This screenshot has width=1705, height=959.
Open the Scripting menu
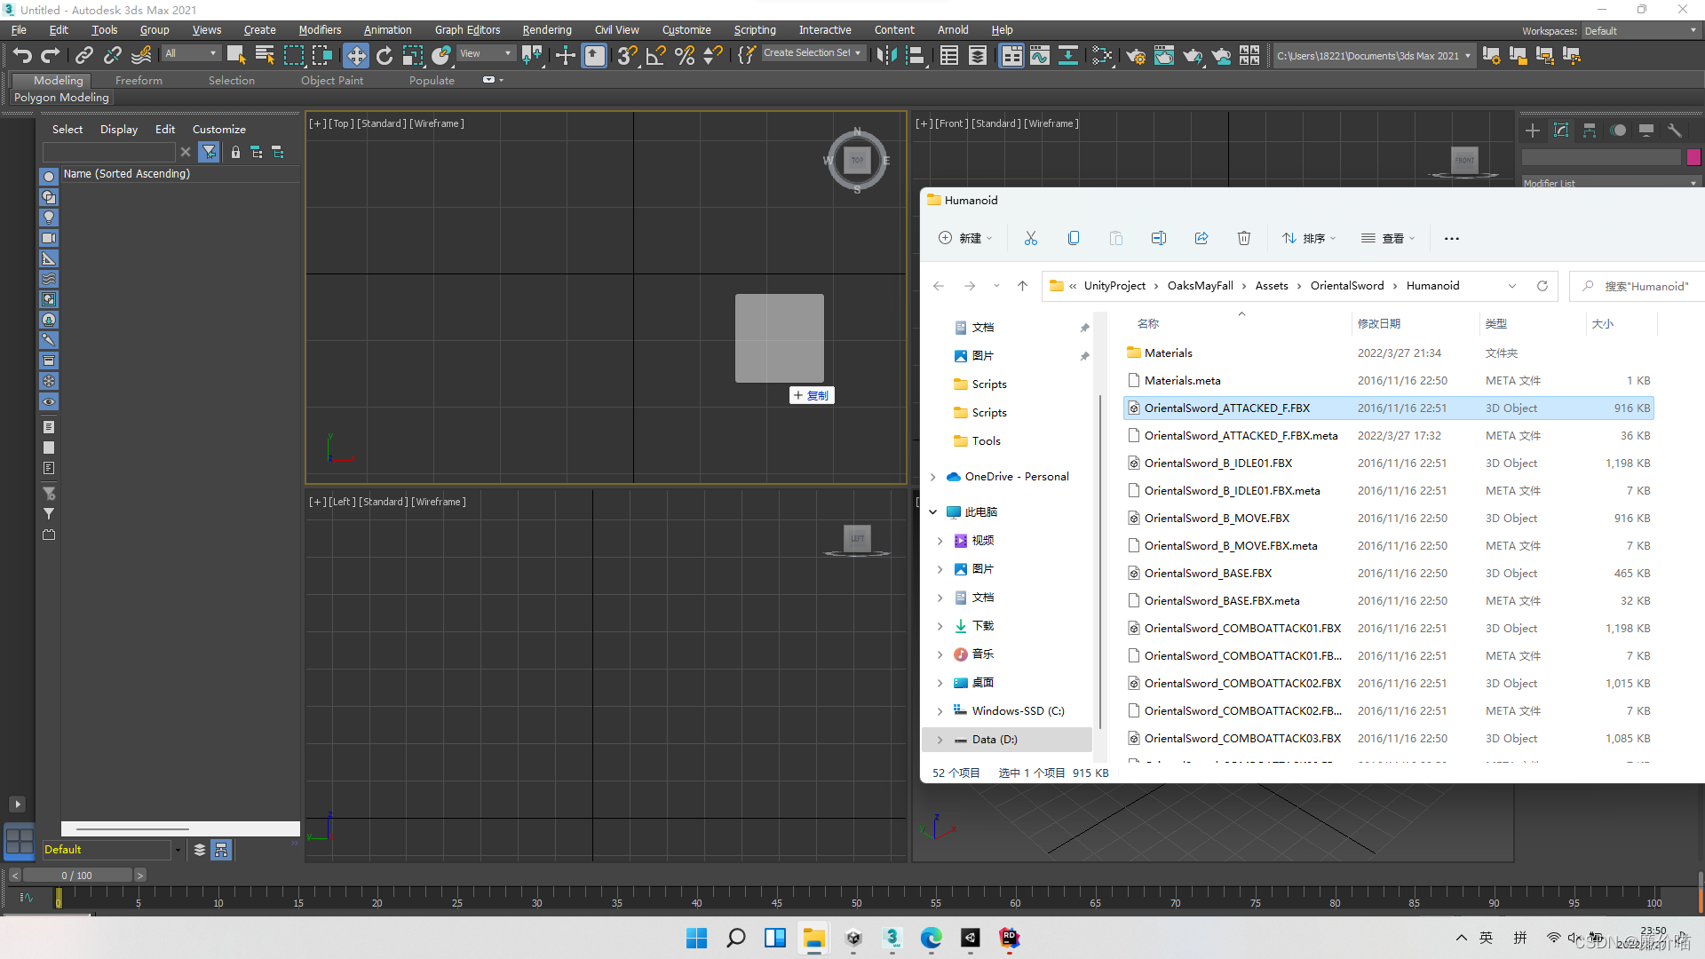click(755, 30)
